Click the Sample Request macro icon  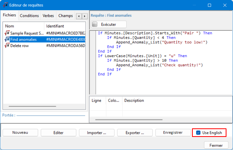[x=7, y=33]
